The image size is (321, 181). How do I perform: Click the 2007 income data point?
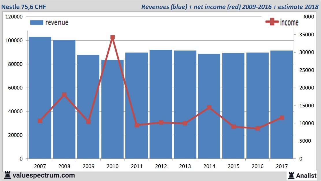click(x=40, y=121)
